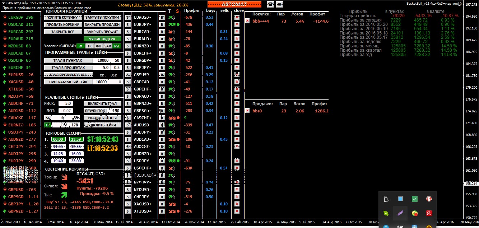
Task: Click the S sell icon for EURJPY-
Action: click(127, 24)
